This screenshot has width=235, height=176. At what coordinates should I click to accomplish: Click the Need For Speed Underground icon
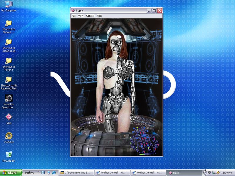[x=9, y=98]
